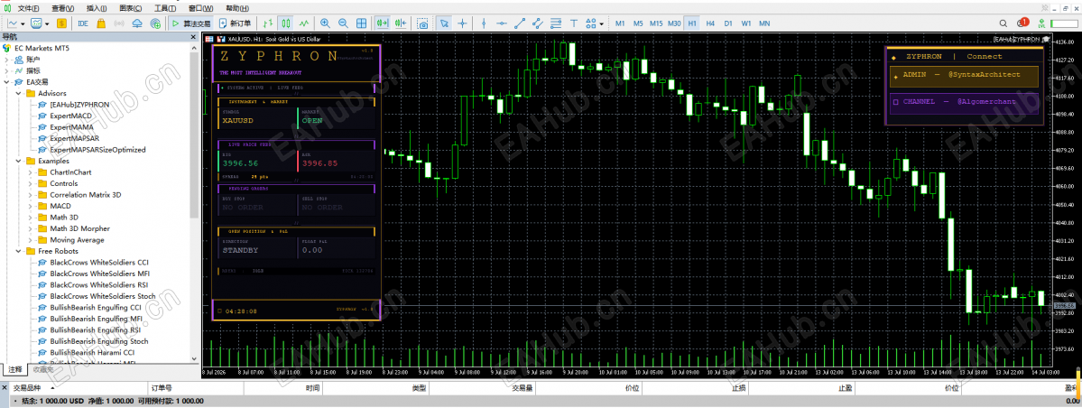Expand the ChartInChart folder

pos(31,172)
